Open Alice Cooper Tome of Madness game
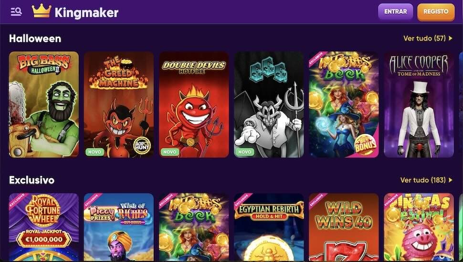This screenshot has height=262, width=463. (x=419, y=105)
